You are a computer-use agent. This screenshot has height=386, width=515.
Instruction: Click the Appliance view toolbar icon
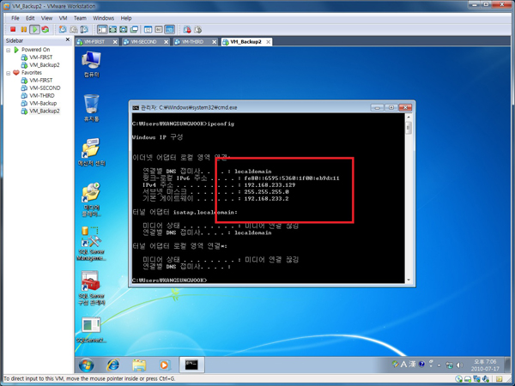coord(159,29)
